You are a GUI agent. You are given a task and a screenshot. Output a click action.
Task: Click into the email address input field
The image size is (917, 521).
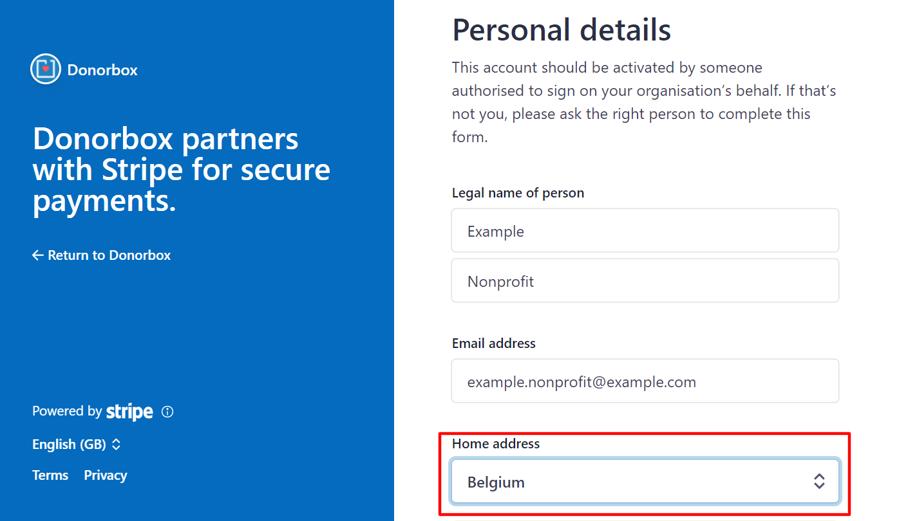click(645, 381)
